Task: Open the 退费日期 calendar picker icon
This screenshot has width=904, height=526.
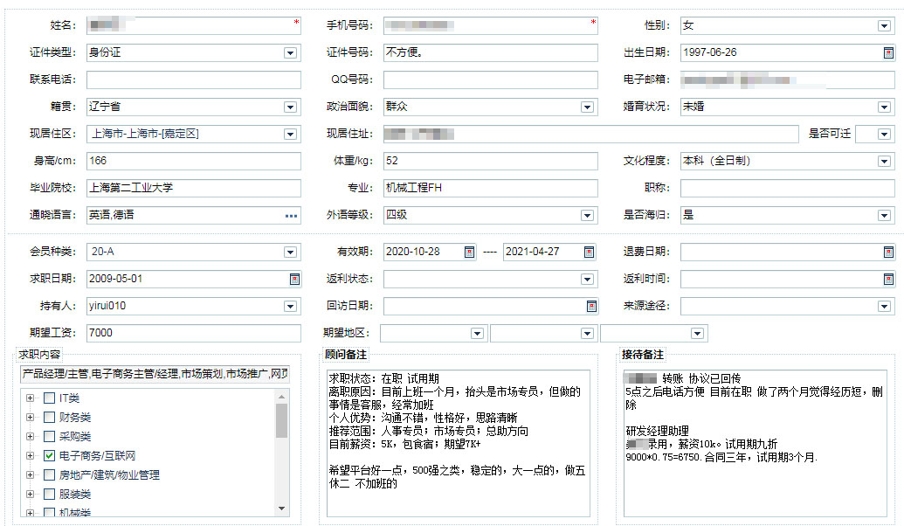Action: tap(888, 252)
